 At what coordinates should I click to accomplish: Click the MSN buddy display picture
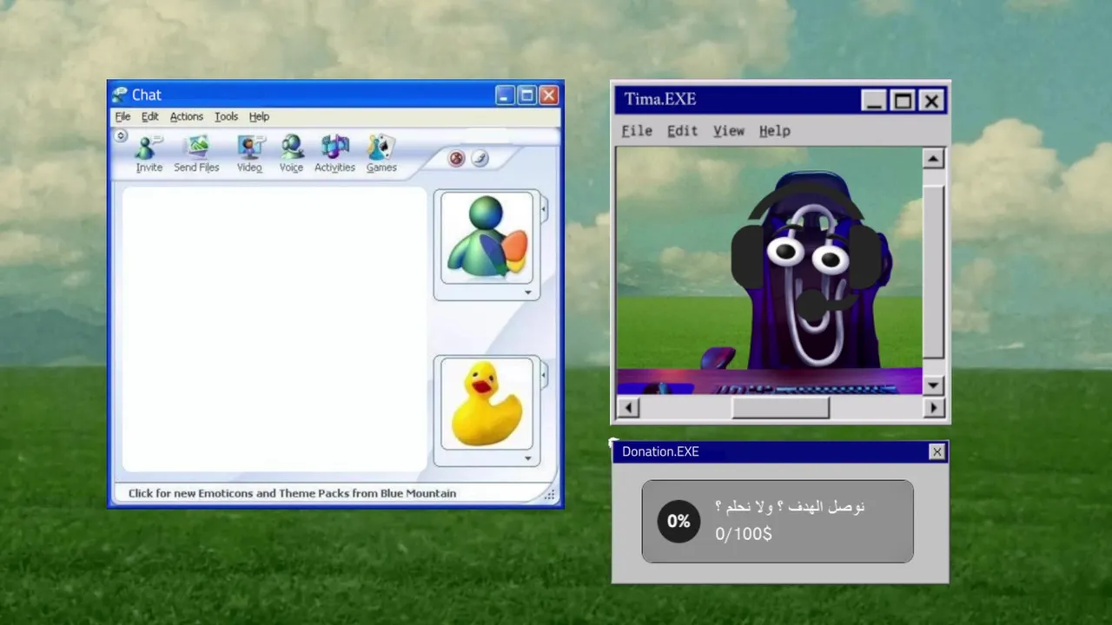[x=486, y=238]
